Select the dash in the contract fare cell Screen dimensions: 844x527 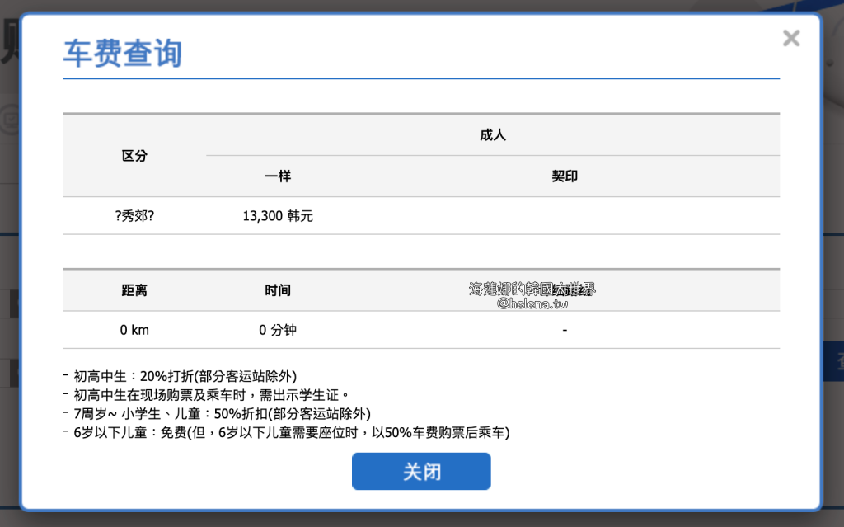(x=564, y=329)
